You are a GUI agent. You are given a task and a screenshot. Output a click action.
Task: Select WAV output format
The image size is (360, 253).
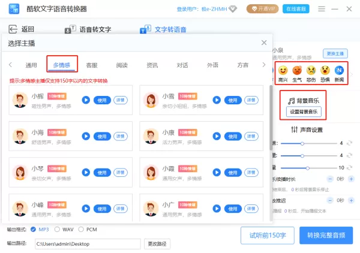point(57,230)
